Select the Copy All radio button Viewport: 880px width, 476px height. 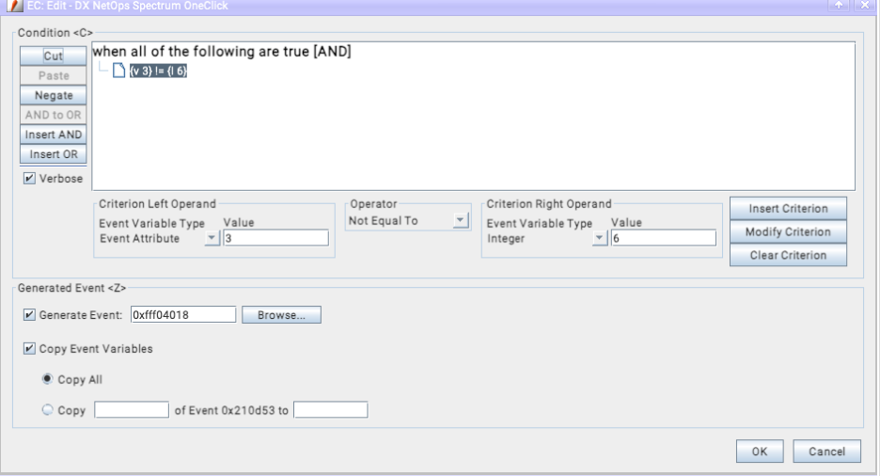[45, 379]
